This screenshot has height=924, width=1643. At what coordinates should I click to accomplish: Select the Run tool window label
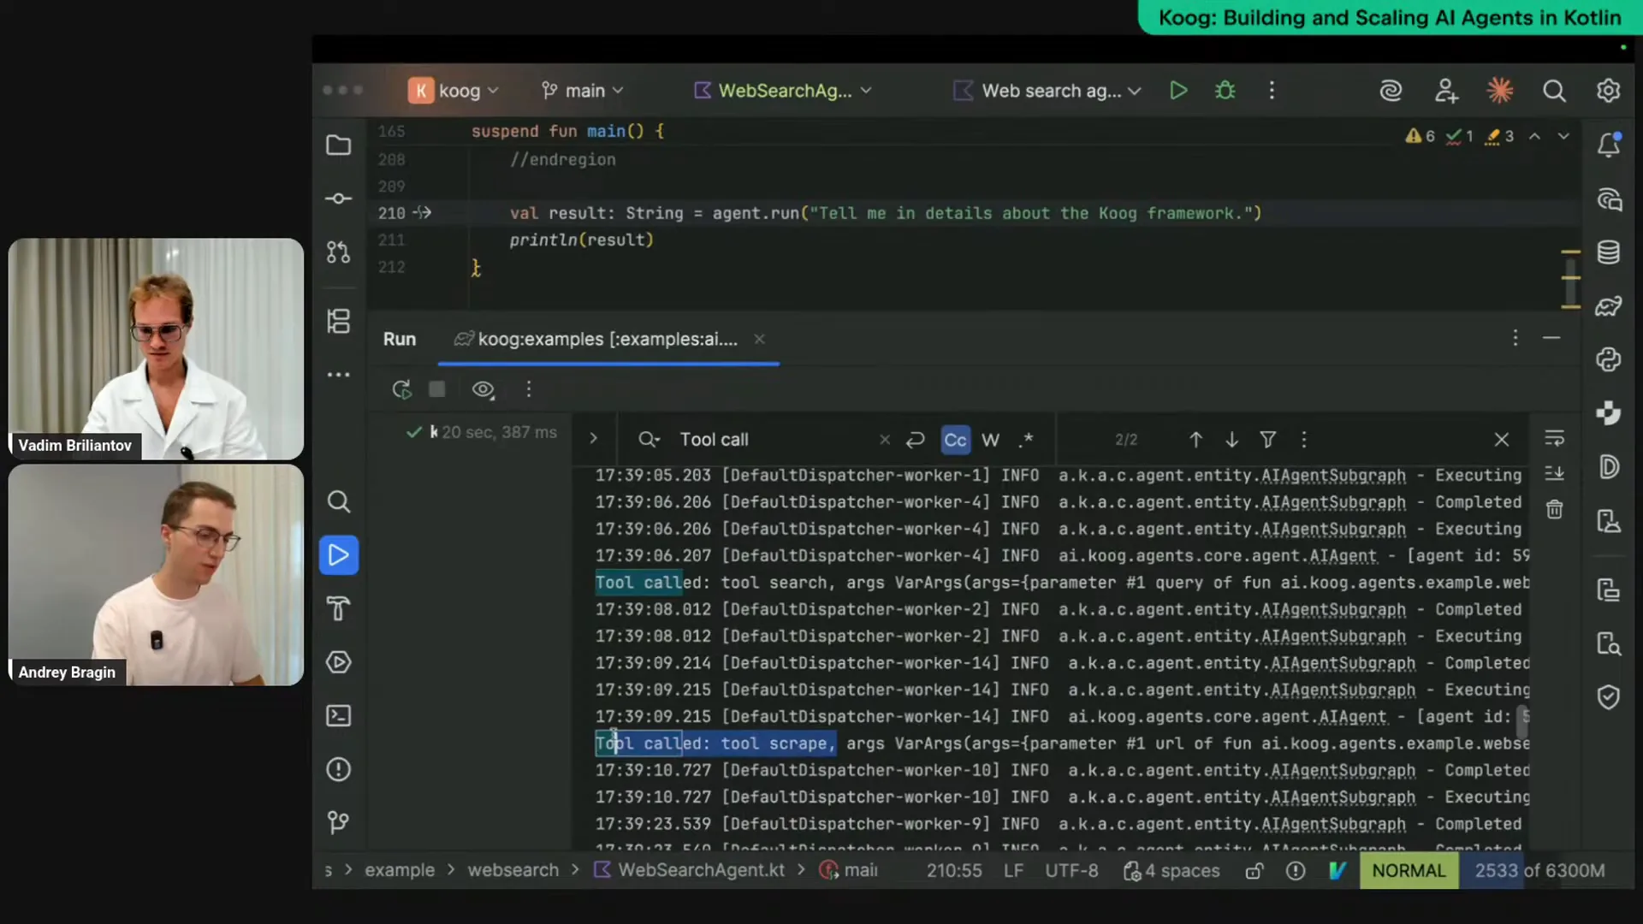click(x=400, y=340)
